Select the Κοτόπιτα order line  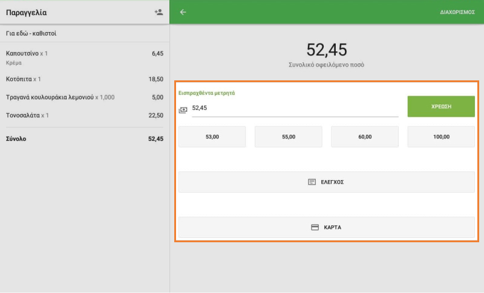coord(84,79)
